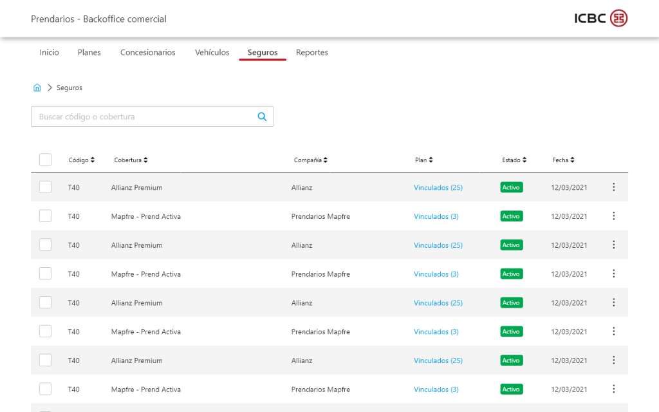Open options menu of fourth Allianz Premium row
The image size is (659, 412).
[613, 360]
